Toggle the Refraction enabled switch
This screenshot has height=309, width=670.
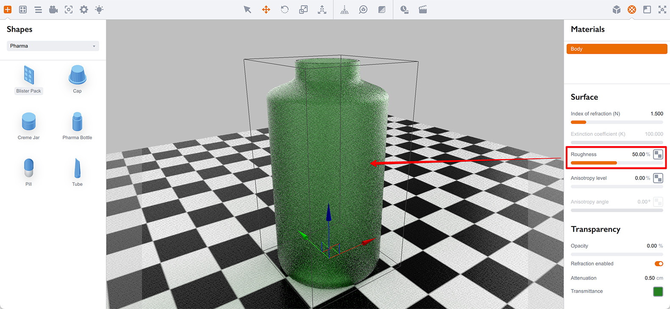pyautogui.click(x=659, y=264)
